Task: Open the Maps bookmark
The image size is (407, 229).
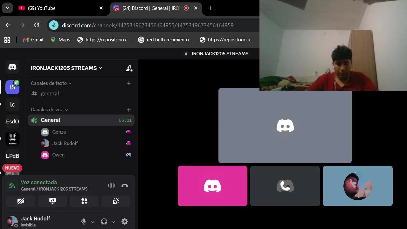Action: click(60, 40)
